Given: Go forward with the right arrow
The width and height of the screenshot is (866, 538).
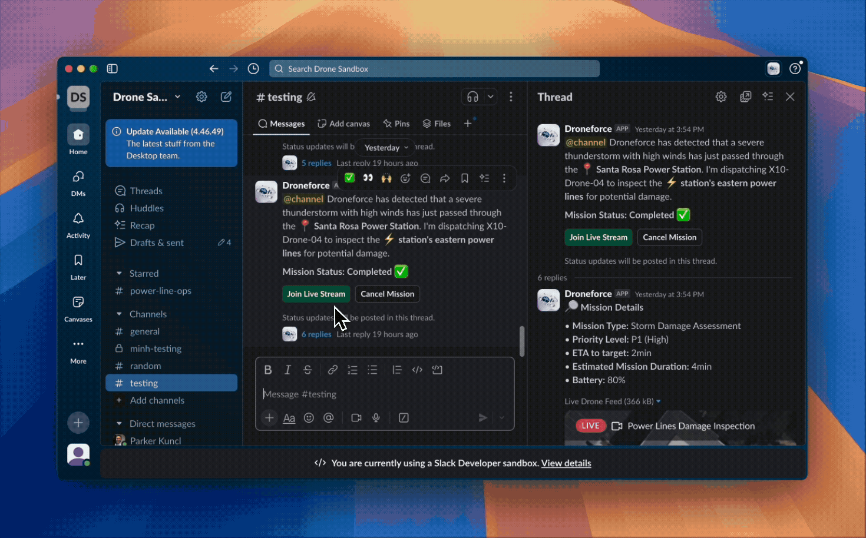Looking at the screenshot, I should point(234,69).
